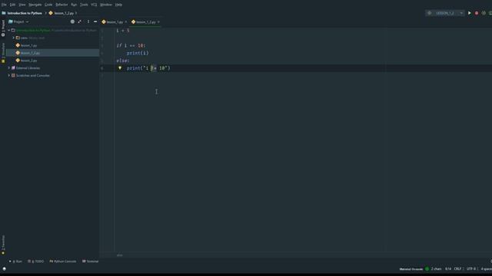Click the 'if i == 10:' code line
This screenshot has height=276, width=492.
(131, 45)
